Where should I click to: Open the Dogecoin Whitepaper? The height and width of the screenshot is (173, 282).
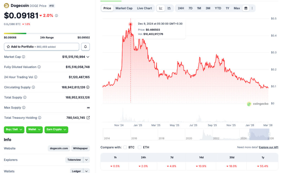click(80, 148)
